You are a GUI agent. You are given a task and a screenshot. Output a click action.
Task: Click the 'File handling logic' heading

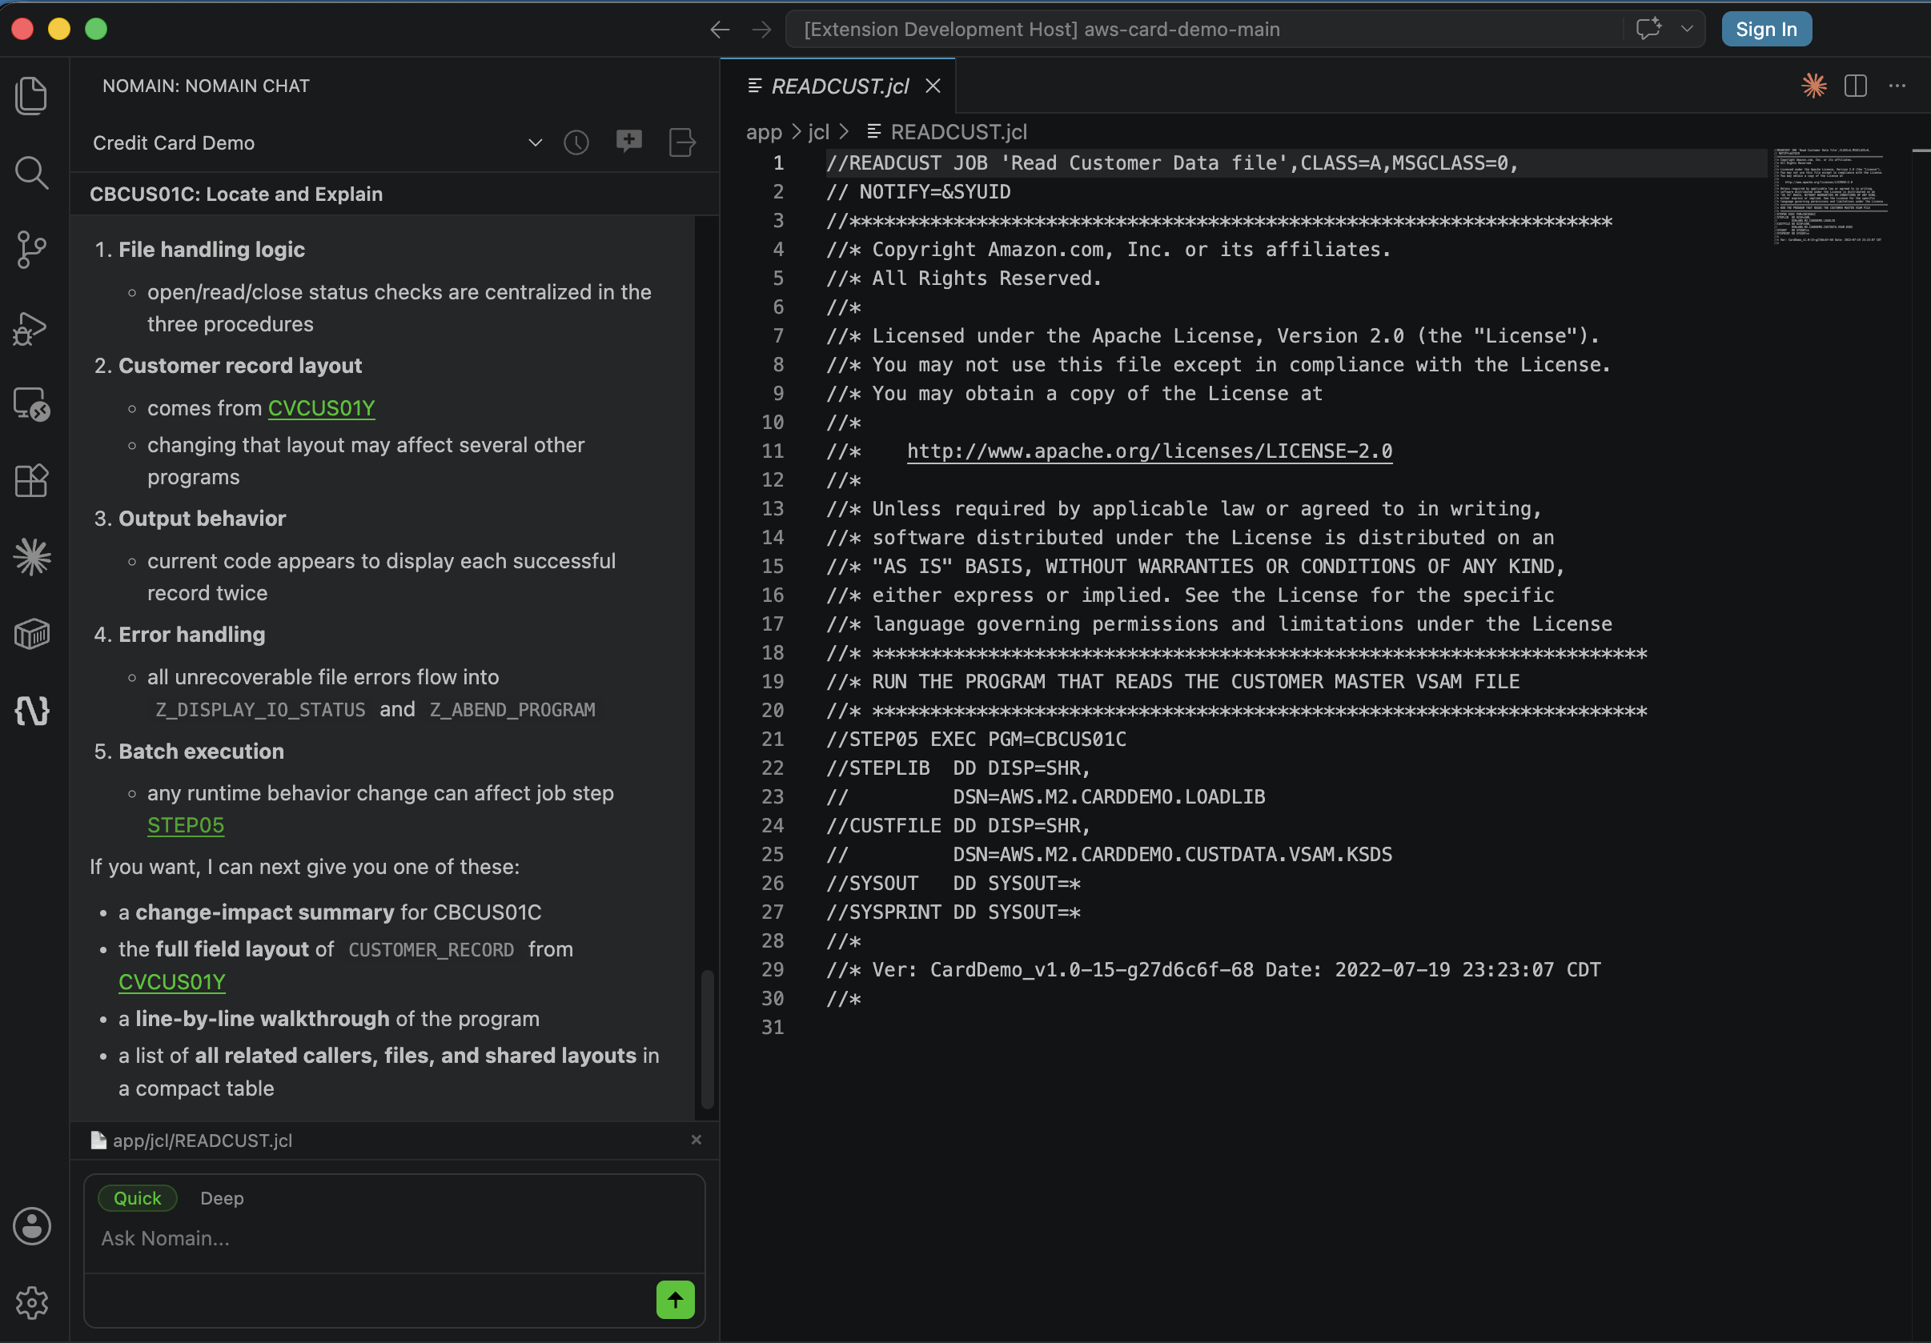[x=212, y=249]
